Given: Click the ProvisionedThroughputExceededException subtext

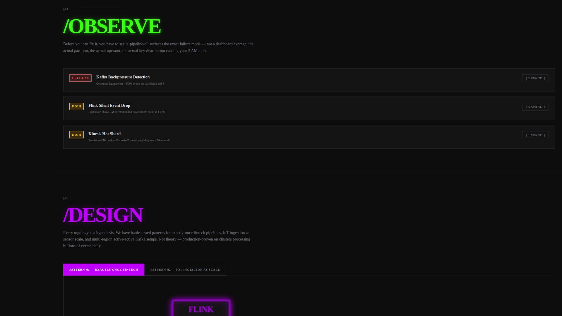Looking at the screenshot, I should coord(129,140).
